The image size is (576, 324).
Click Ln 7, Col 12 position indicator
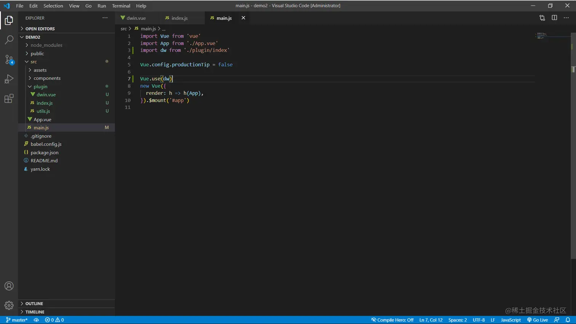tap(431, 320)
